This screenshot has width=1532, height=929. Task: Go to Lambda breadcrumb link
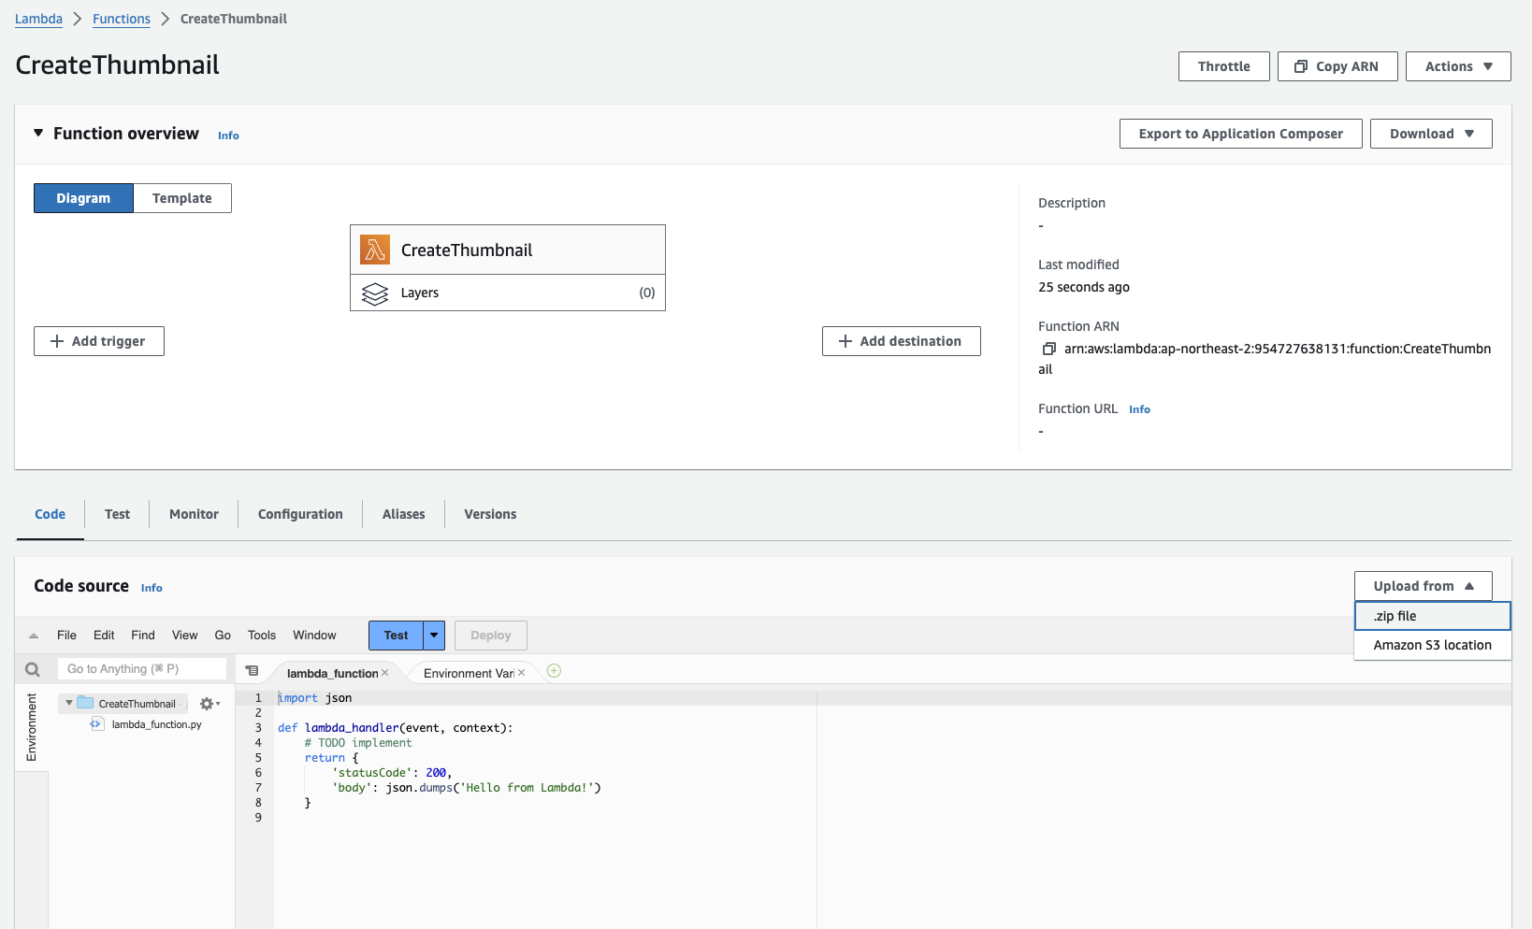coord(38,19)
